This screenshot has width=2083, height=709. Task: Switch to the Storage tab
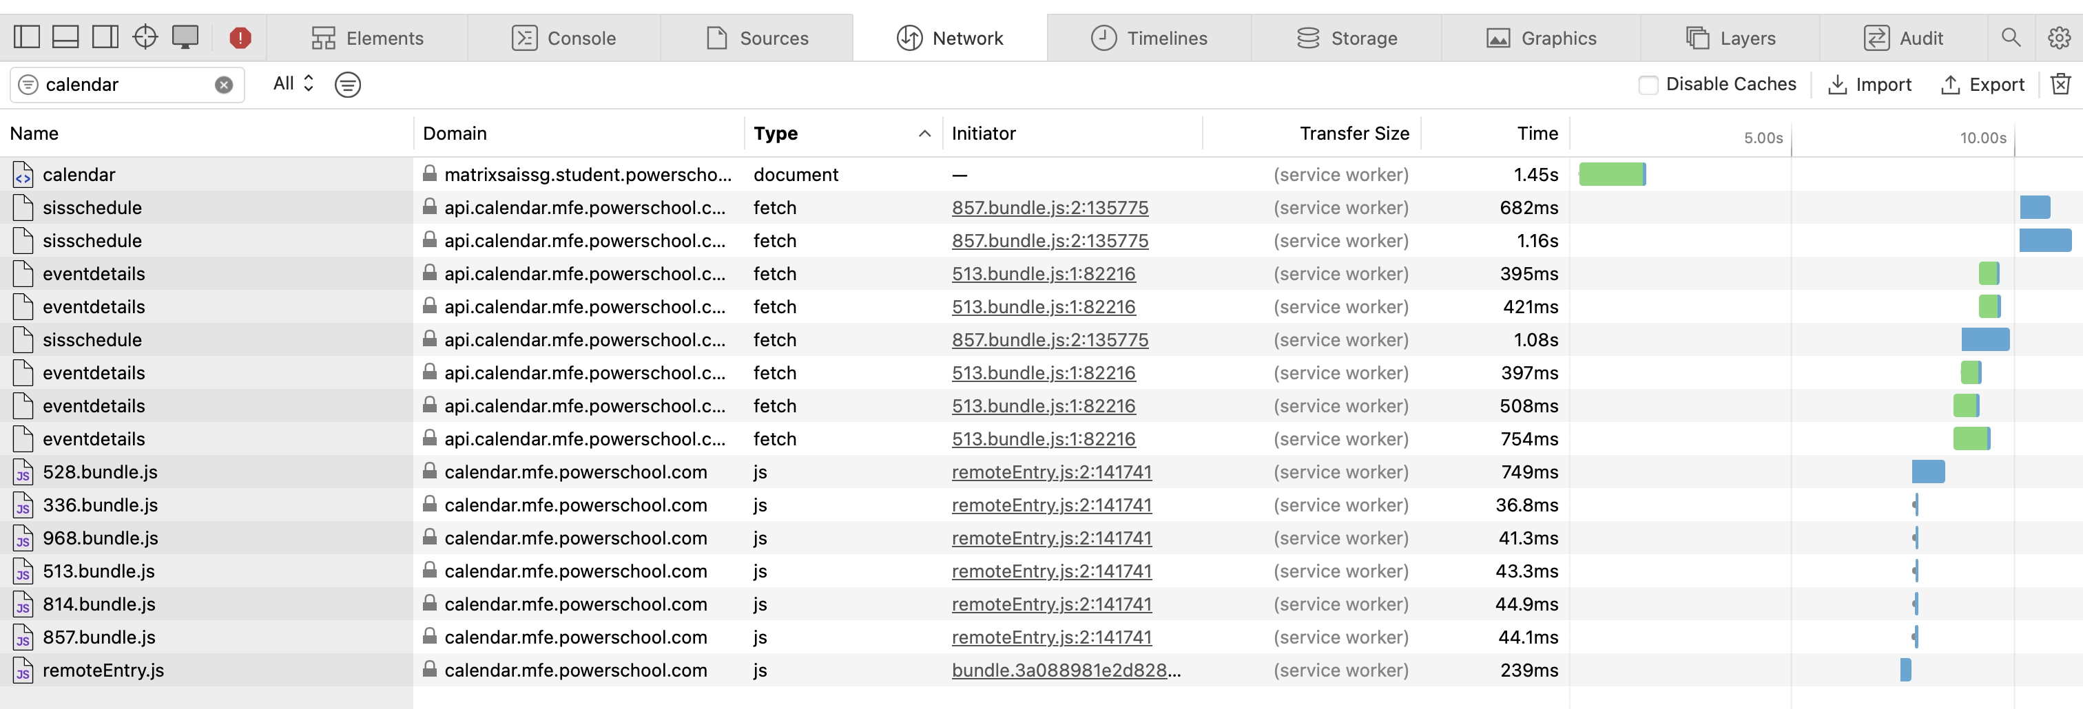tap(1345, 37)
